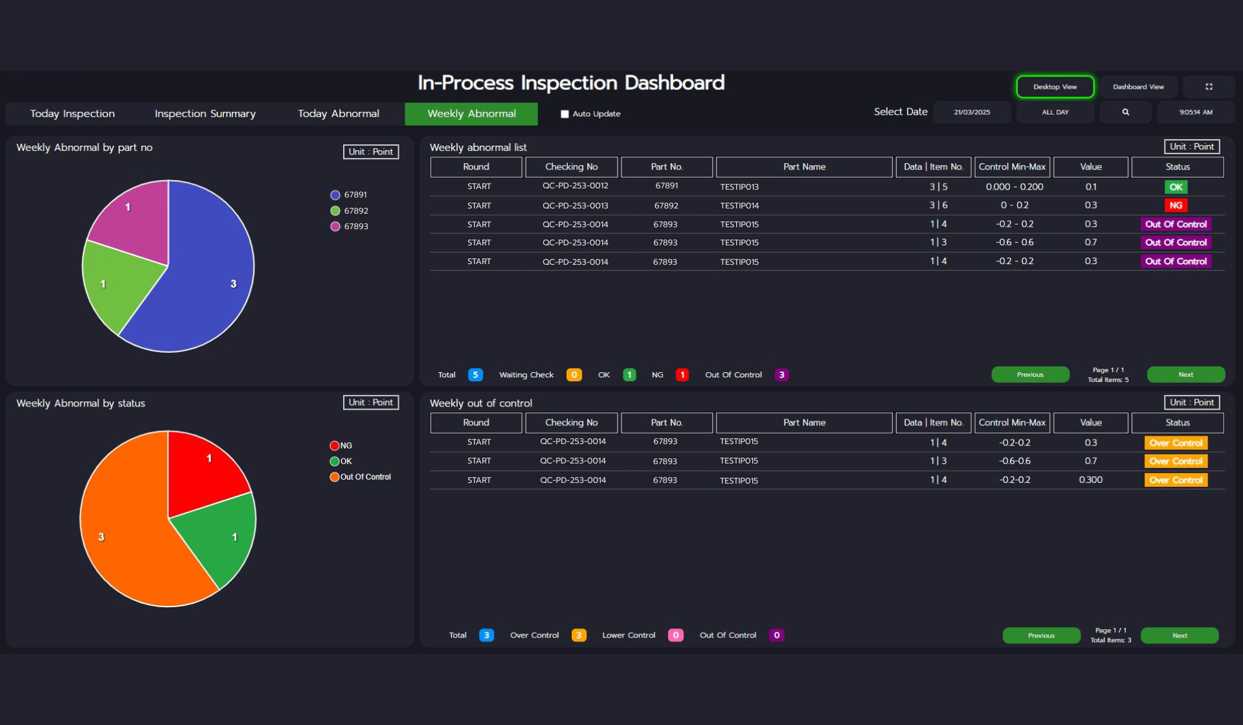This screenshot has height=725, width=1243.
Task: Click the green OK status legend marker
Action: tap(335, 462)
